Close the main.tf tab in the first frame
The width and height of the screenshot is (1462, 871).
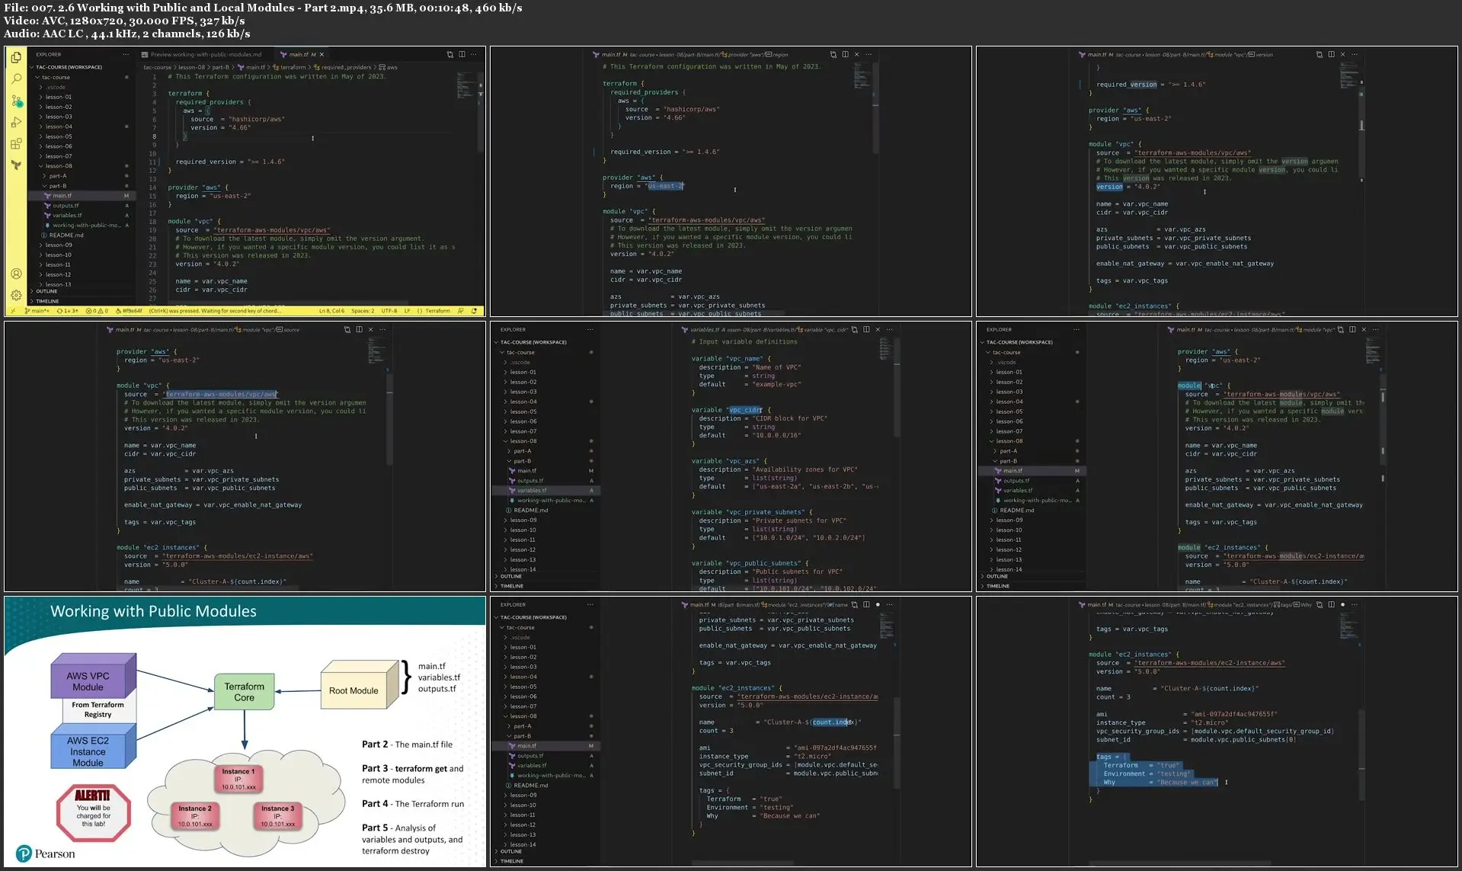click(x=322, y=55)
